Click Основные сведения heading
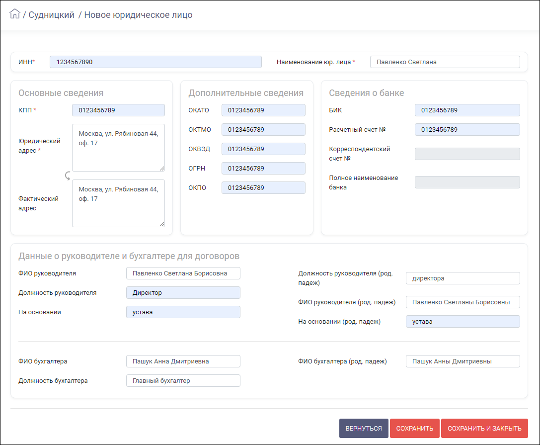This screenshot has width=540, height=445. click(x=61, y=93)
